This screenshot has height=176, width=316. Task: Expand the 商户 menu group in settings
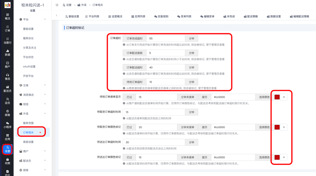[x=33, y=151]
